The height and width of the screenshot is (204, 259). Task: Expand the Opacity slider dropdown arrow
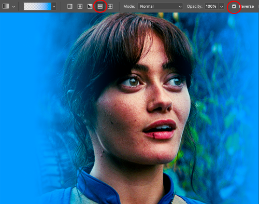coord(221,7)
